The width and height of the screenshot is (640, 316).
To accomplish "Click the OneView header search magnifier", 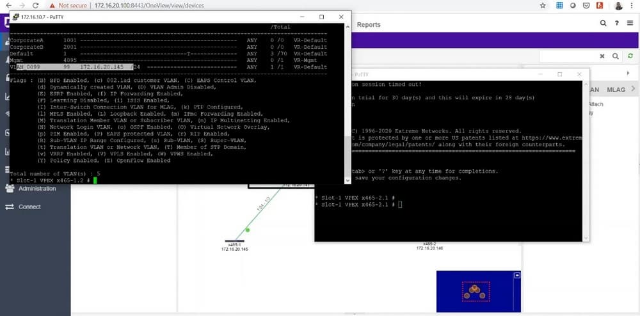I will (604, 23).
